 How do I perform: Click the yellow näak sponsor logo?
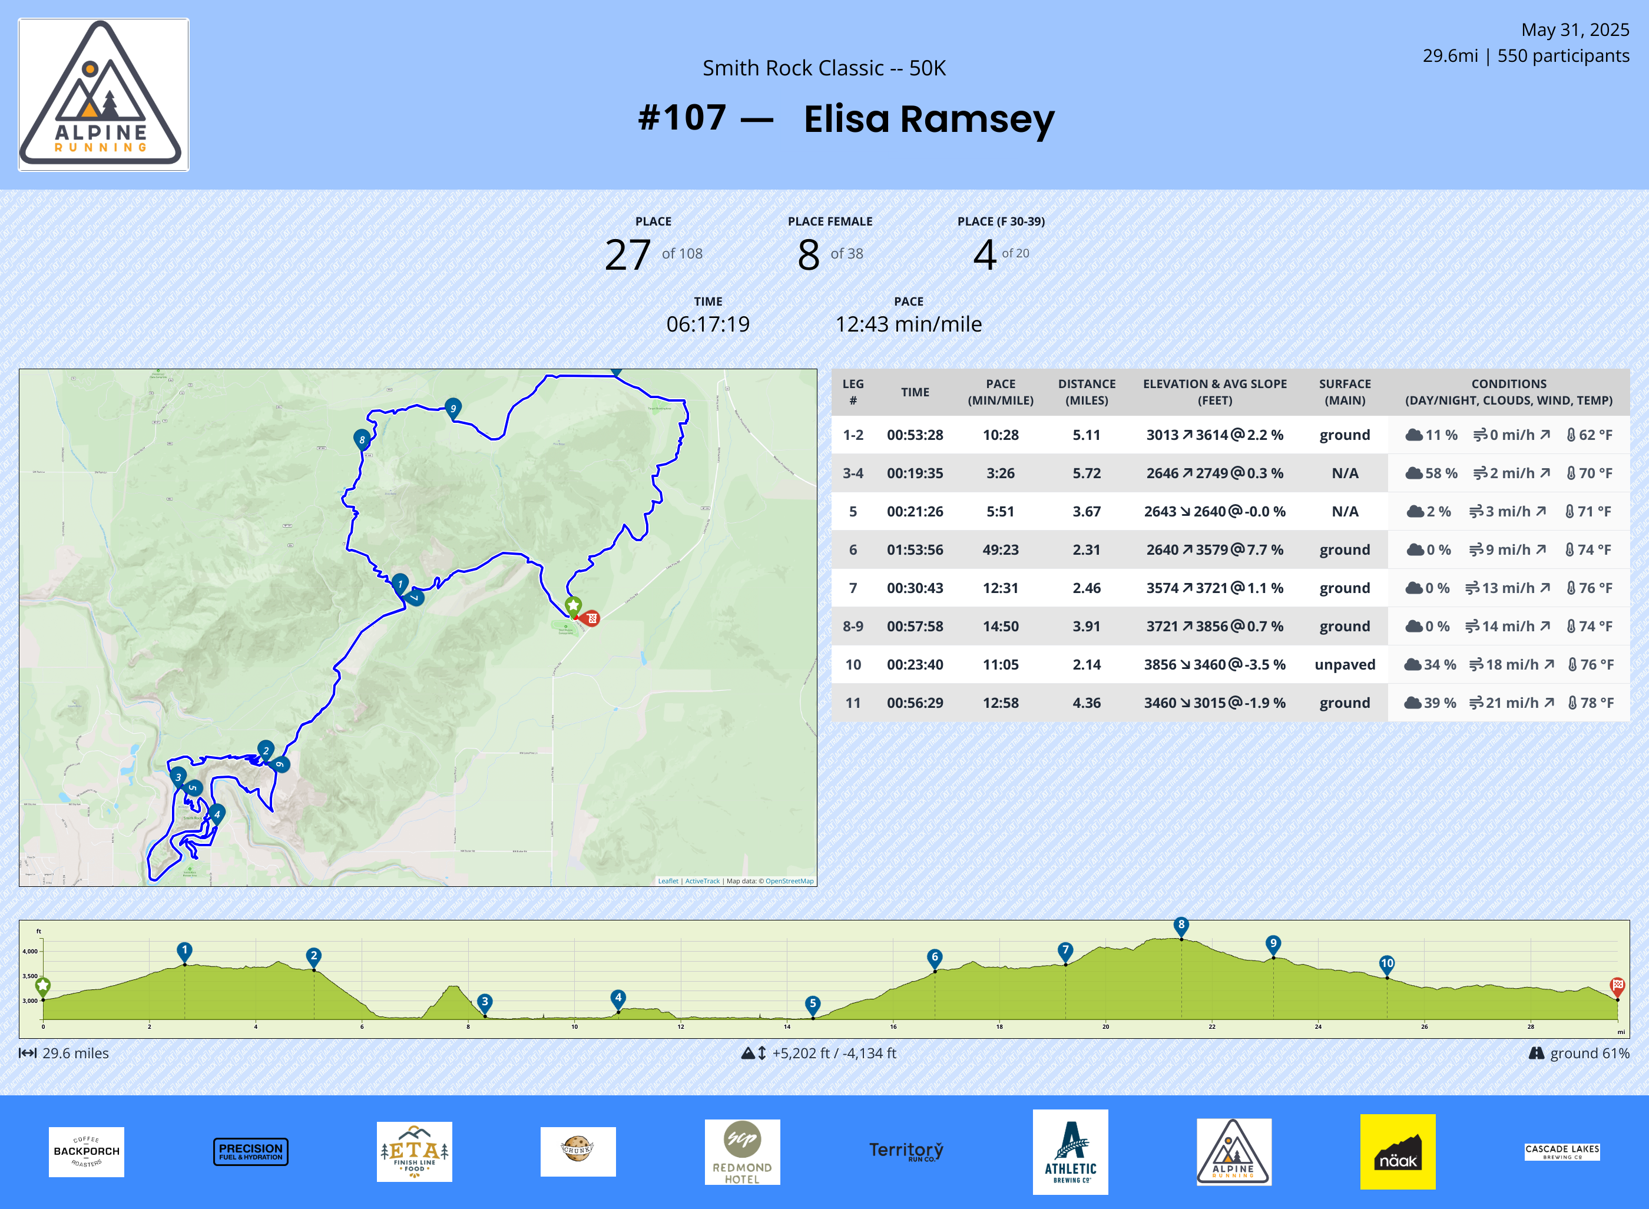(x=1397, y=1152)
